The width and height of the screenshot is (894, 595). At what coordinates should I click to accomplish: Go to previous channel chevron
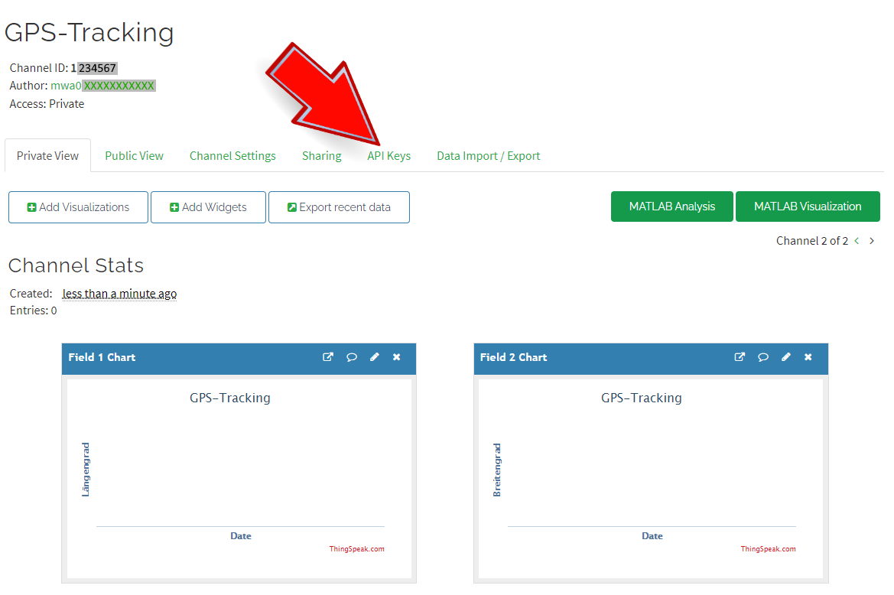click(857, 241)
